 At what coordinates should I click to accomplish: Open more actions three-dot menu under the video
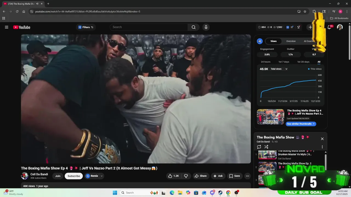point(247,176)
